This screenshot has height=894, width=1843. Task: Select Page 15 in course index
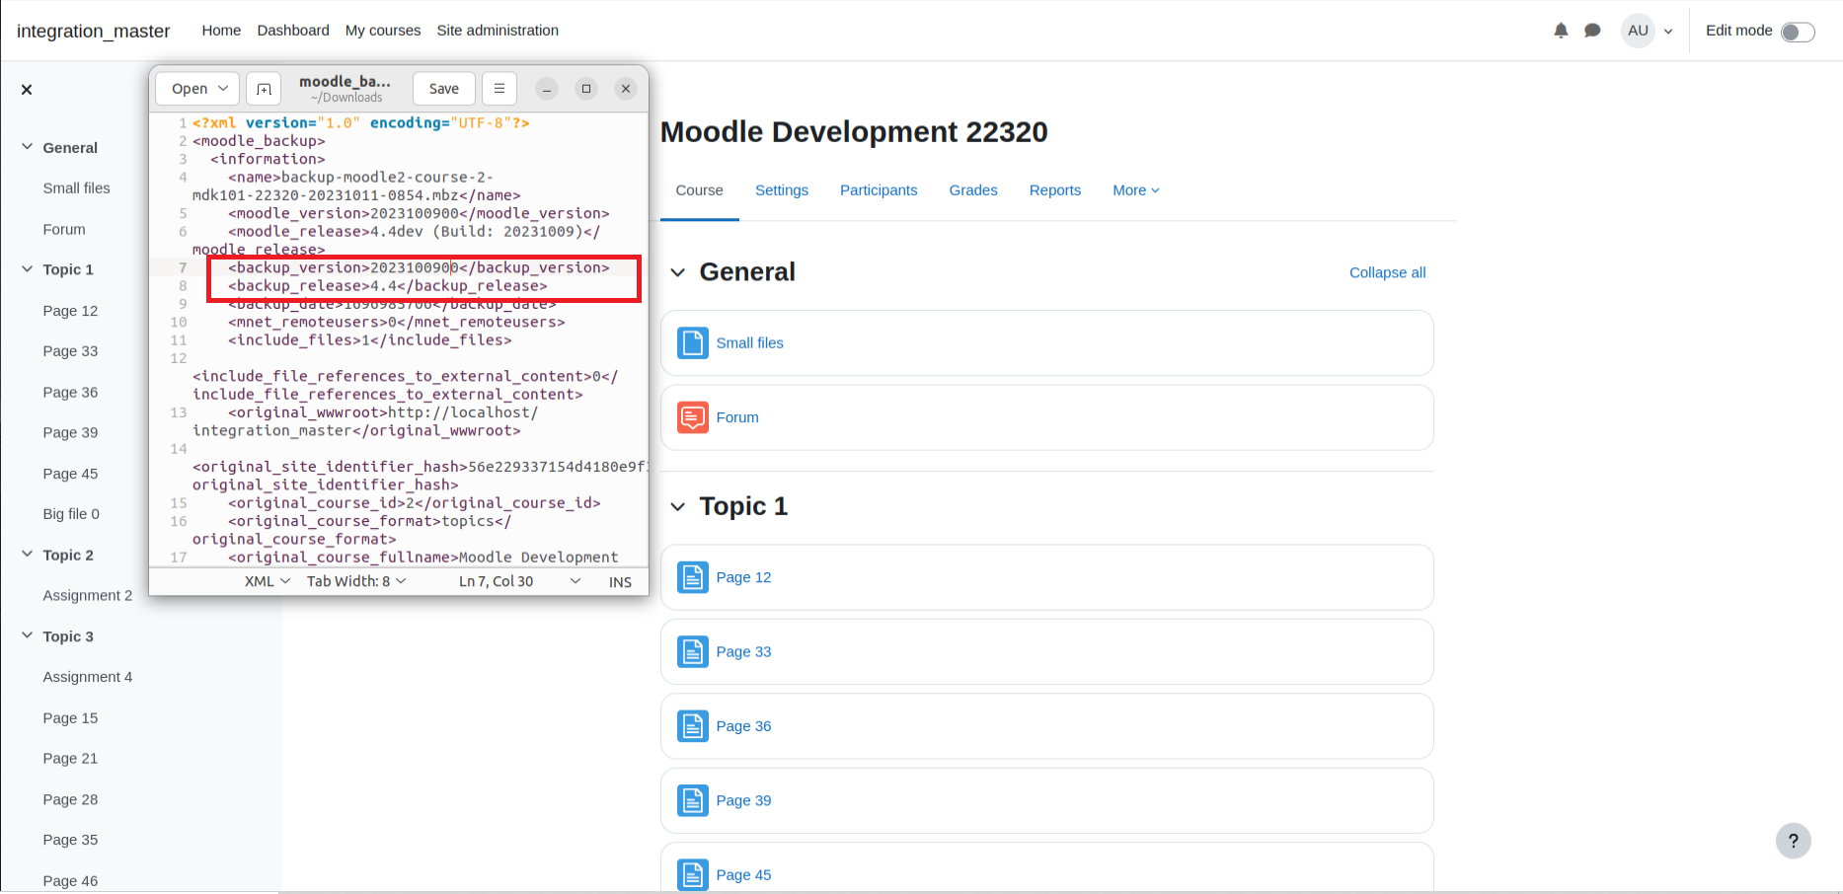pyautogui.click(x=70, y=718)
